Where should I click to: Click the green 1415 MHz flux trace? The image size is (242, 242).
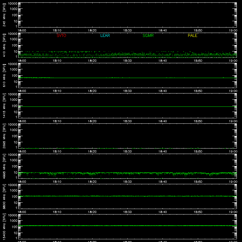127,106
